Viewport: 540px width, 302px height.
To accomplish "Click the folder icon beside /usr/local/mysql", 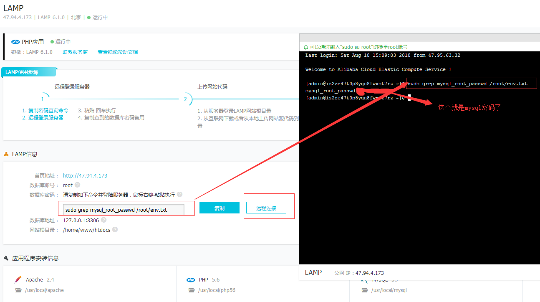I will tap(364, 290).
